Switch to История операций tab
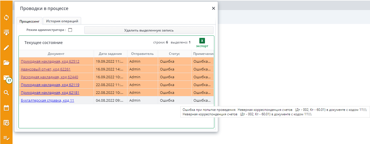This screenshot has height=144, width=370. click(x=62, y=21)
